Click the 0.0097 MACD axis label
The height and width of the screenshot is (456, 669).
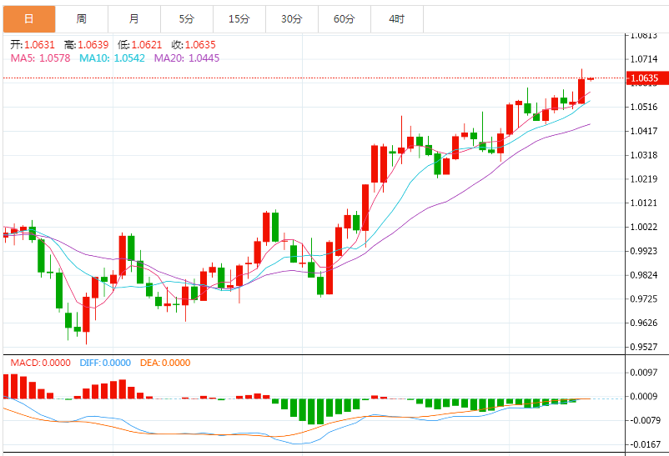(644, 373)
